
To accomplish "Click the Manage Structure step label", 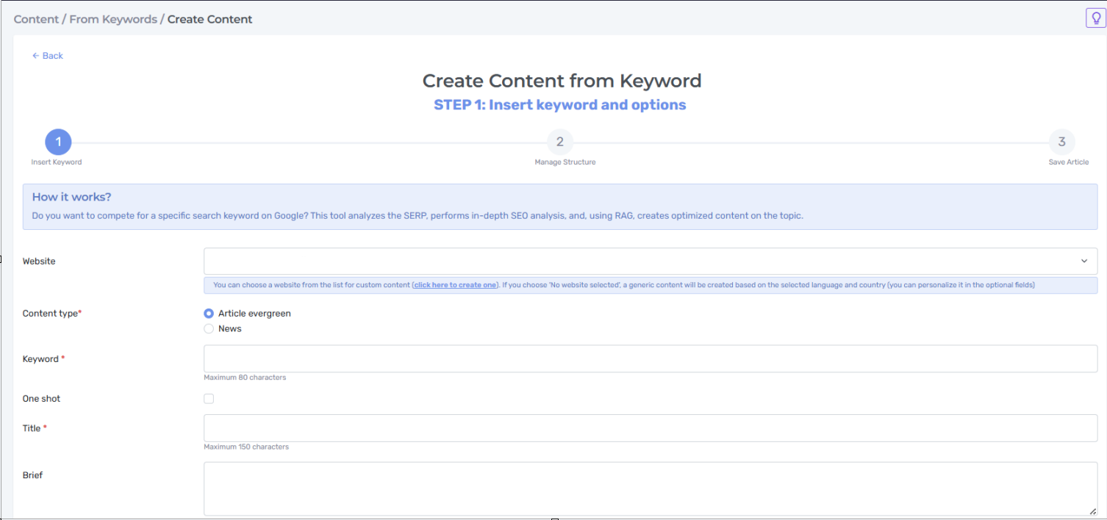I will tap(565, 162).
